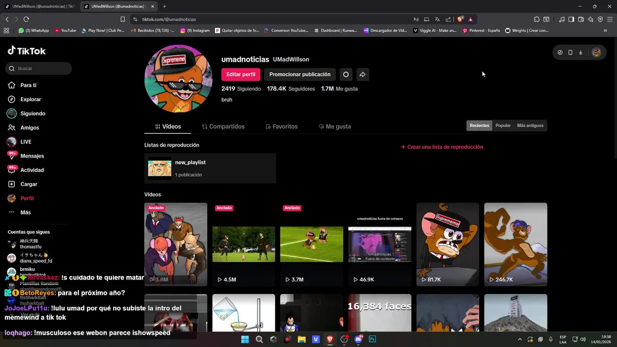Toggle the browser sidebar panel icon
The width and height of the screenshot is (617, 347).
[x=571, y=19]
